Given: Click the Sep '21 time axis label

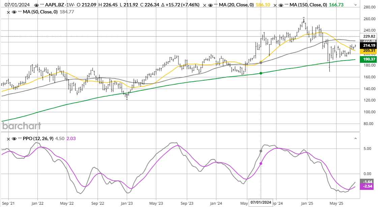Looking at the screenshot, I should tap(8, 203).
